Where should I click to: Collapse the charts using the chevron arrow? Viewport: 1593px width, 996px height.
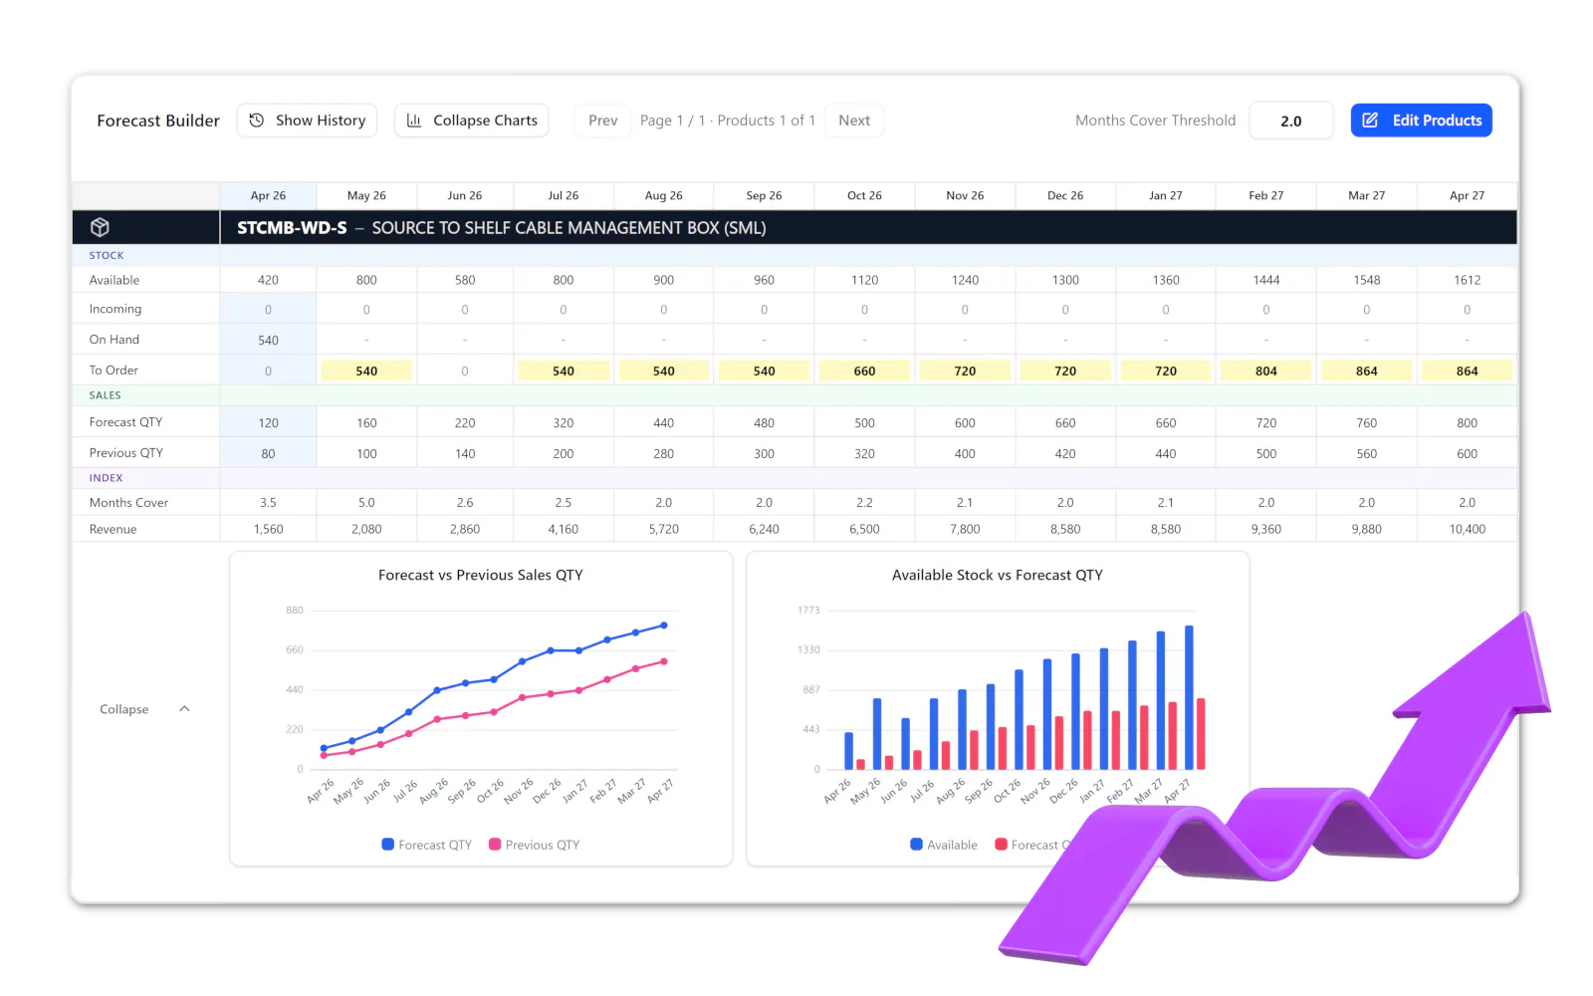point(184,709)
